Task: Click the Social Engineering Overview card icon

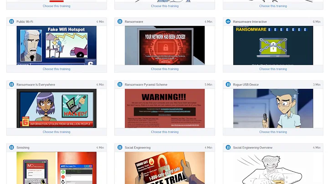Action: [228, 148]
